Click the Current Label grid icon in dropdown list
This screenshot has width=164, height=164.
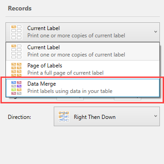pyautogui.click(x=16, y=51)
